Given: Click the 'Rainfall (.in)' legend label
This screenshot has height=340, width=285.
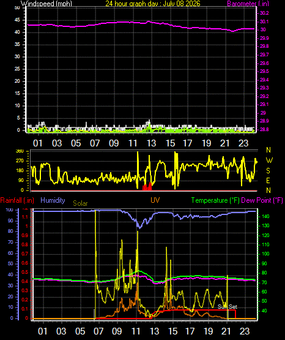Looking at the screenshot, I should 17,200.
